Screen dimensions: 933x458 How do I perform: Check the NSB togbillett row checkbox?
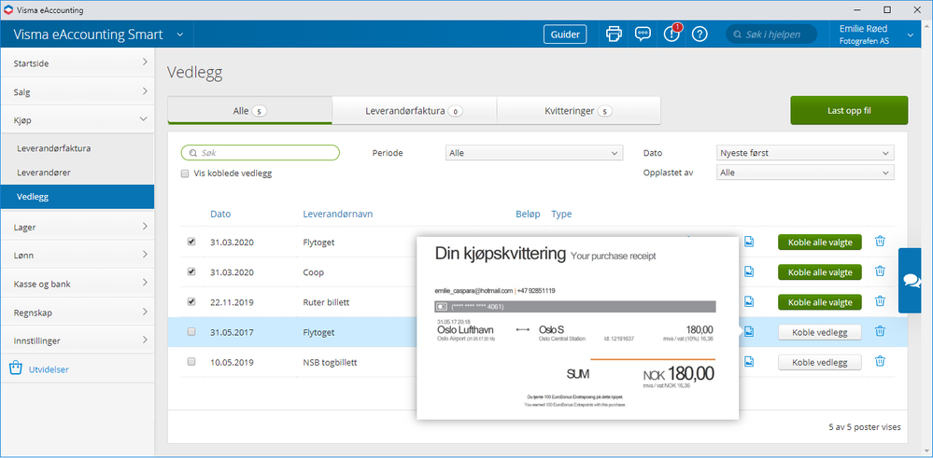191,361
